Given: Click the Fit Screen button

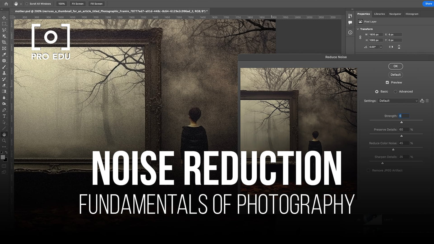Looking at the screenshot, I should pyautogui.click(x=77, y=4).
